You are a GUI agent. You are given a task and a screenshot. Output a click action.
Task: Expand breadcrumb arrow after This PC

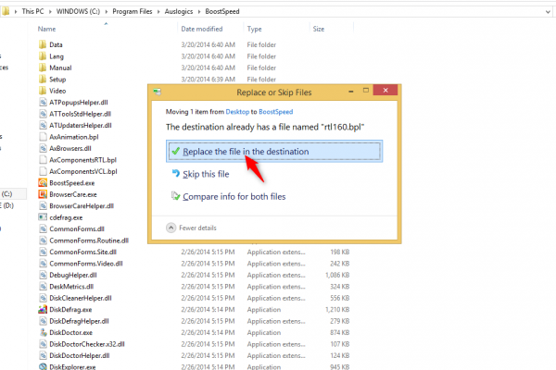(x=50, y=12)
